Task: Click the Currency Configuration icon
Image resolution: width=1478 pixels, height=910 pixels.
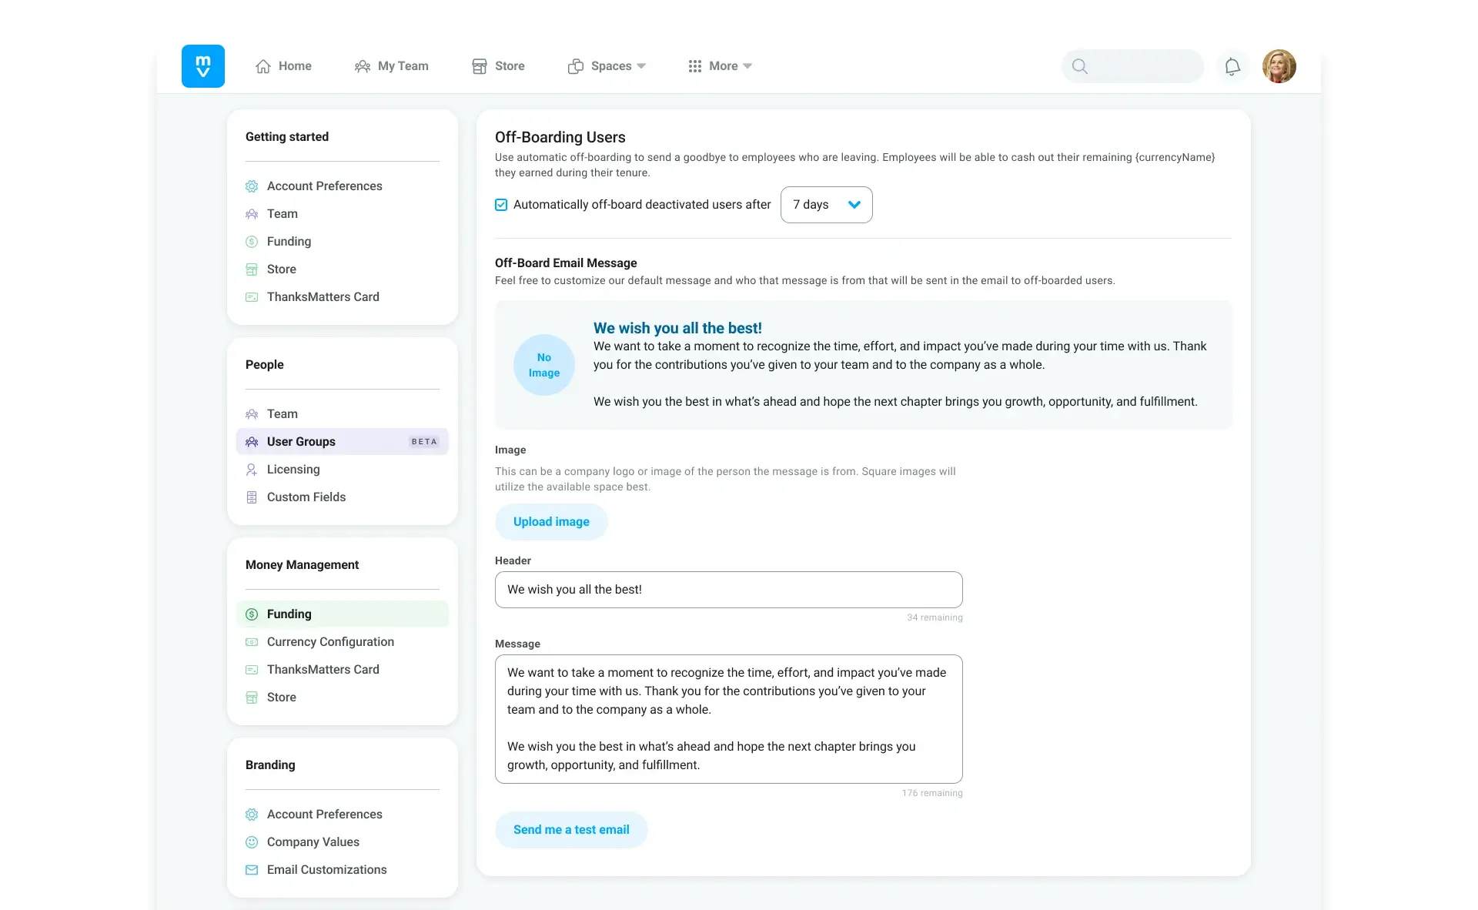Action: [252, 642]
